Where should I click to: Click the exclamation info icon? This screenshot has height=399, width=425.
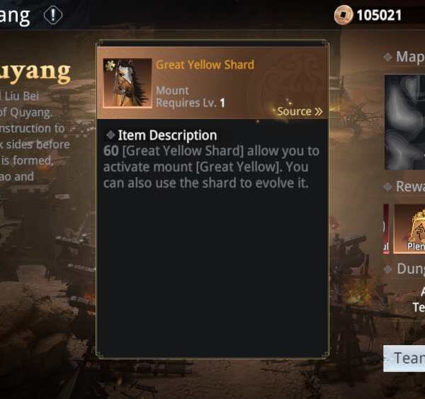coord(53,15)
